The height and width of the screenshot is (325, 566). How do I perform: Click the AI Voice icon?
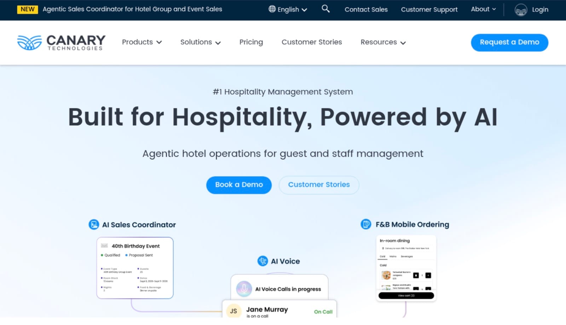pos(262,261)
